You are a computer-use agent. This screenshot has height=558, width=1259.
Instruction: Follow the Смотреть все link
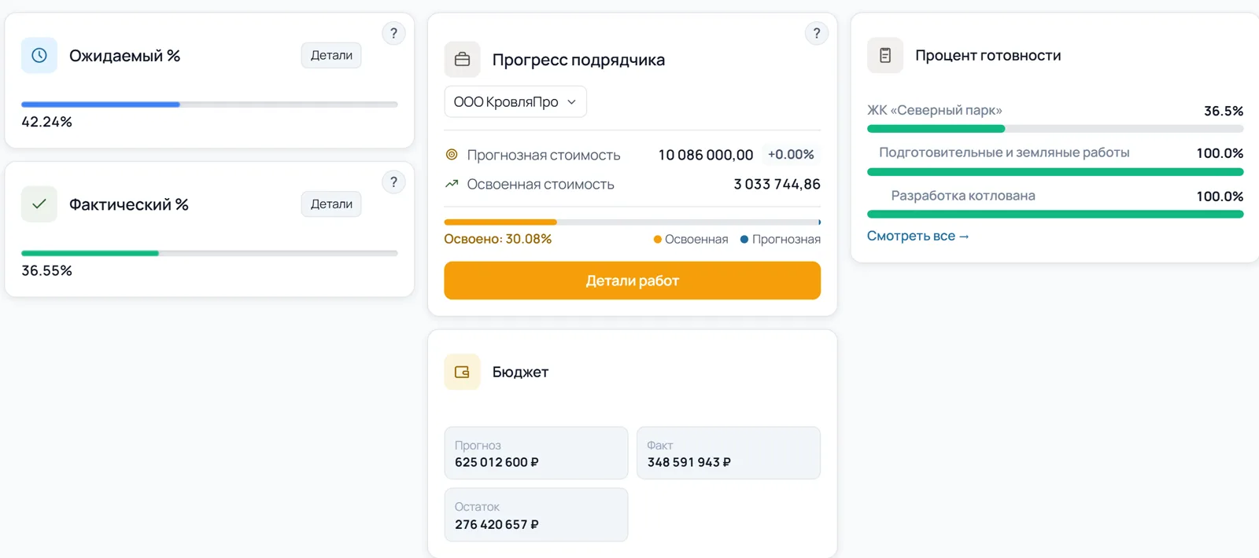pyautogui.click(x=918, y=236)
